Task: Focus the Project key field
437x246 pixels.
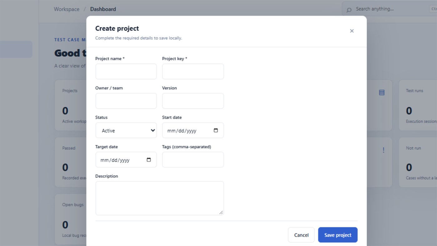Action: click(193, 72)
